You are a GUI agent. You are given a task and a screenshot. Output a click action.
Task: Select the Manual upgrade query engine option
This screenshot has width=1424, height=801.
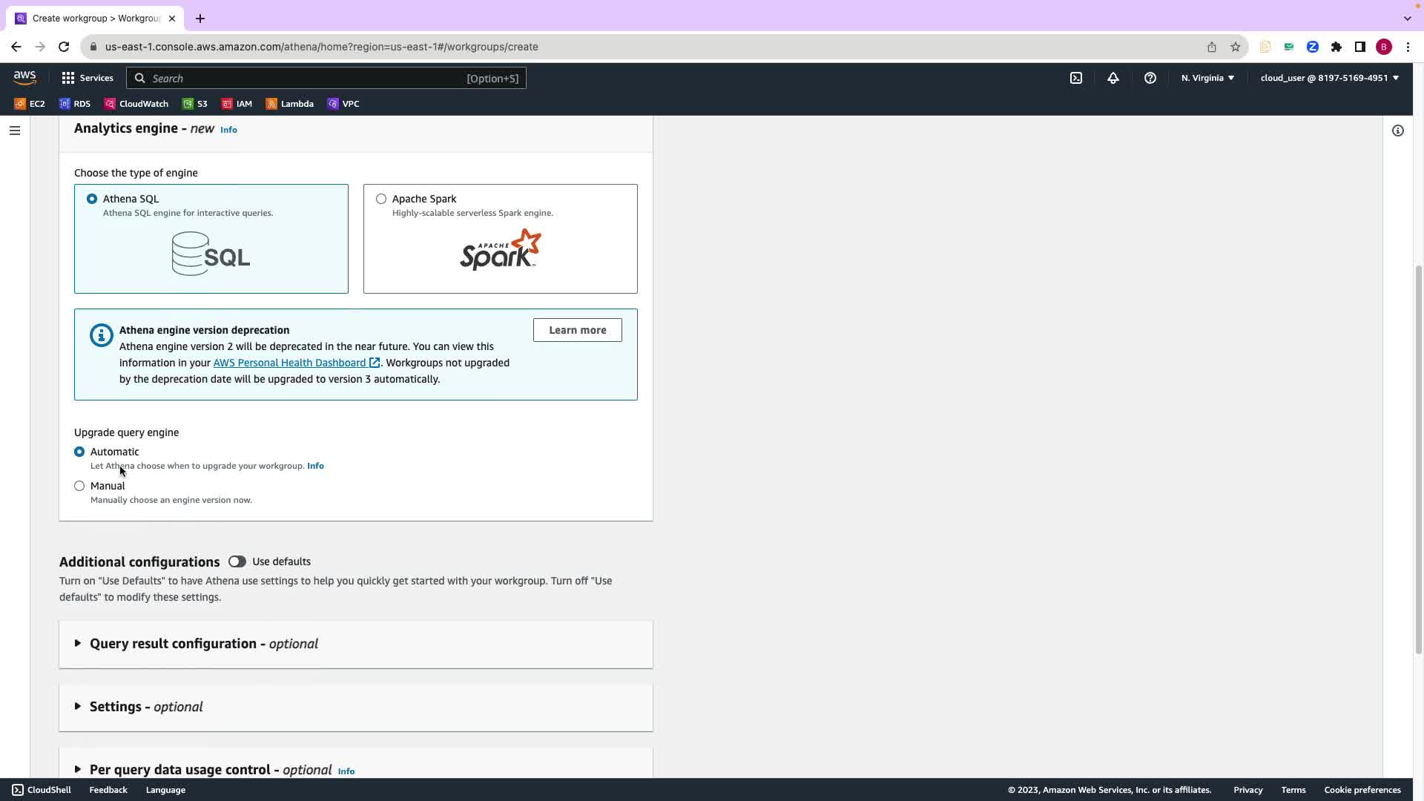[79, 486]
